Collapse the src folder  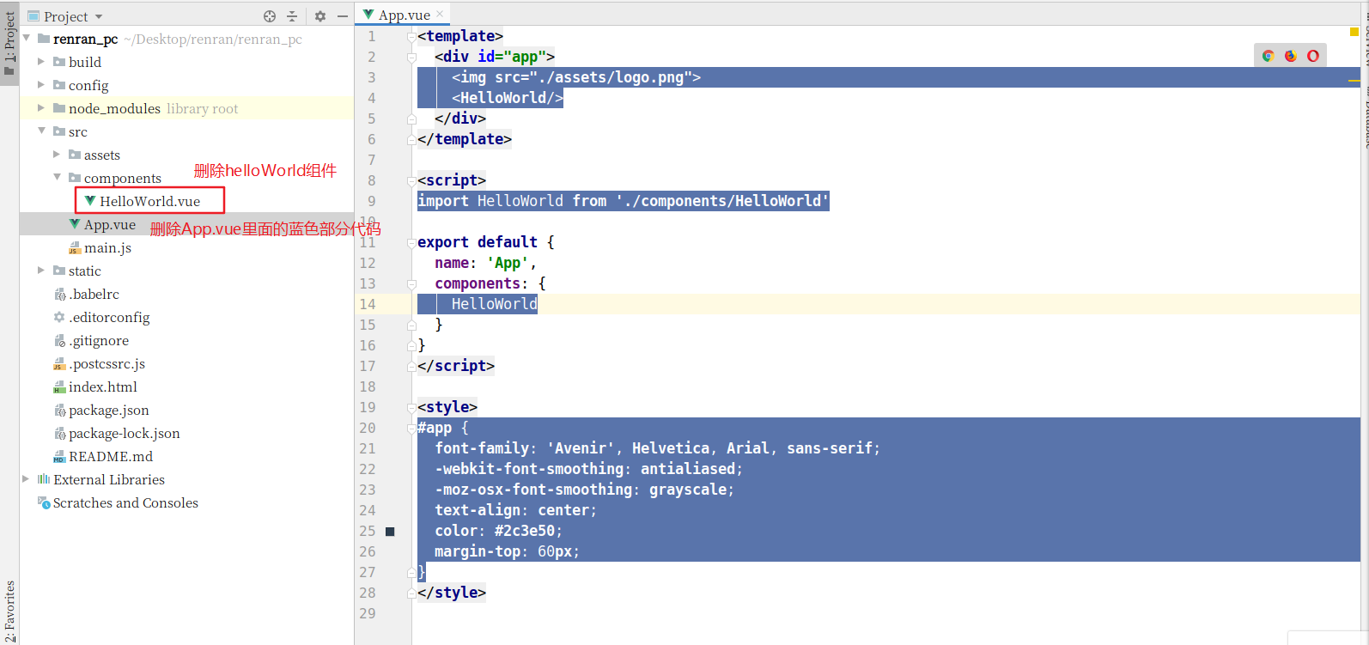coord(41,131)
